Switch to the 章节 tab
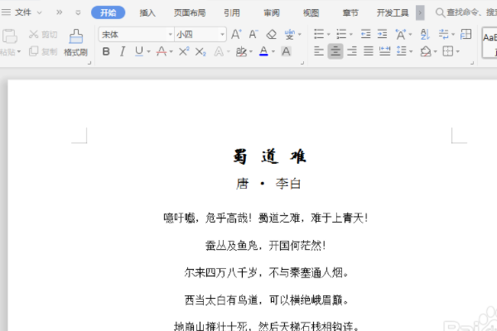The width and height of the screenshot is (497, 331). coord(350,12)
